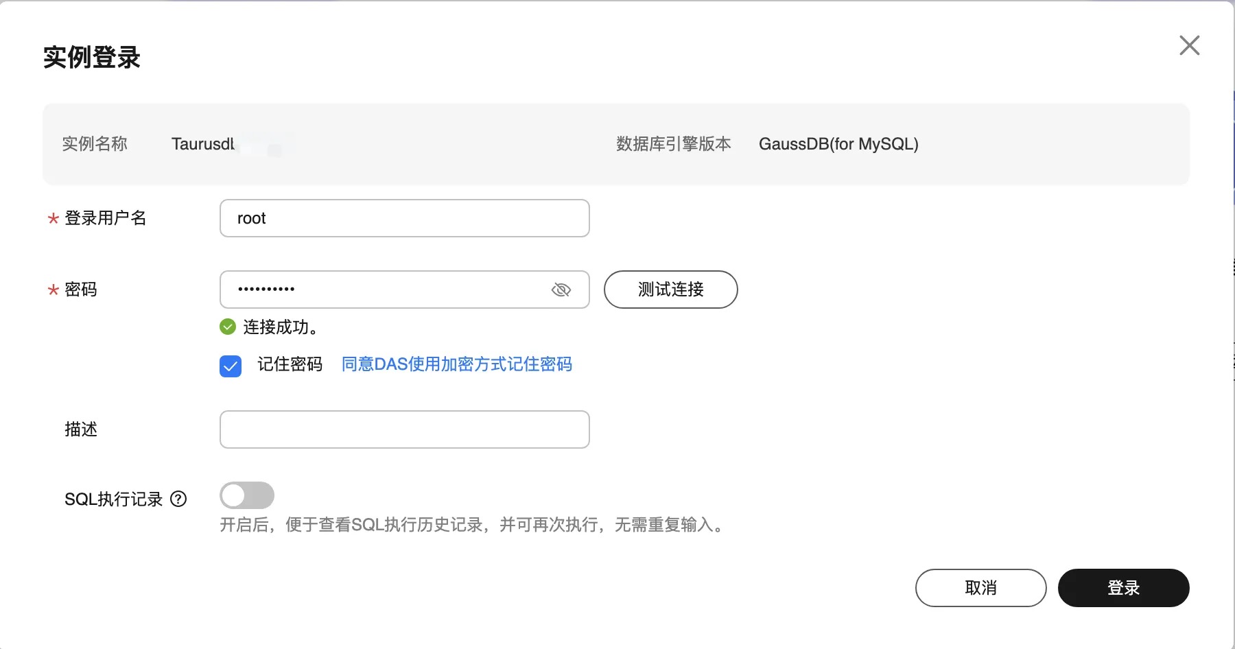This screenshot has height=649, width=1235.
Task: Click the SQL执行记录 hint text below toggle
Action: click(473, 525)
